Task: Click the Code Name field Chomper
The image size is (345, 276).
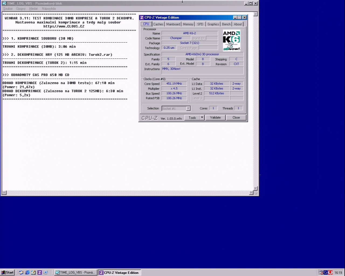Action: click(x=176, y=38)
